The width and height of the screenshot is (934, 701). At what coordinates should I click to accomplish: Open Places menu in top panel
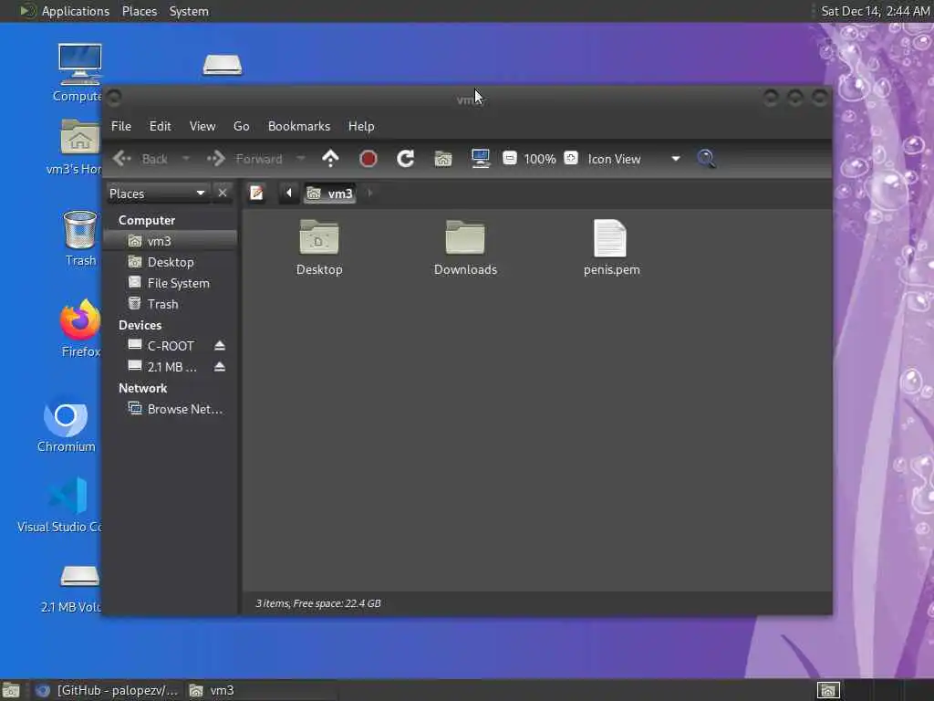[140, 11]
